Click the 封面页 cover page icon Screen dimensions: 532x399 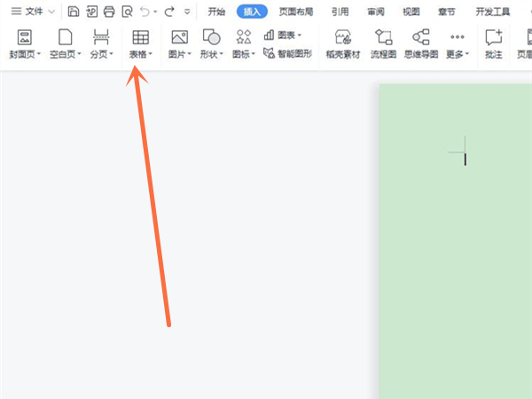pos(25,37)
